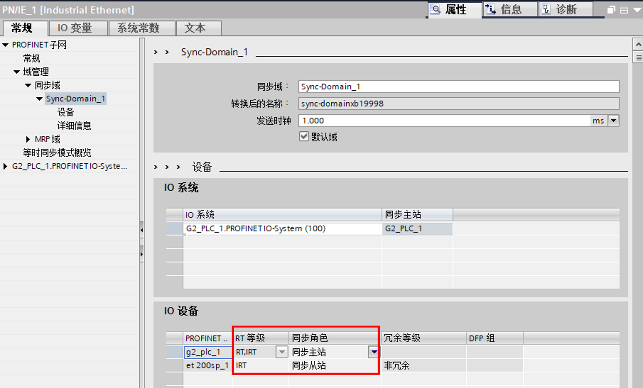Open the 同步角色 dropdown for g2_plc_1
Viewport: 643px width, 388px height.
pyautogui.click(x=374, y=352)
